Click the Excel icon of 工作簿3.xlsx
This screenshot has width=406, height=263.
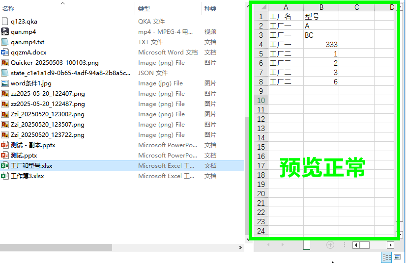pos(4,176)
